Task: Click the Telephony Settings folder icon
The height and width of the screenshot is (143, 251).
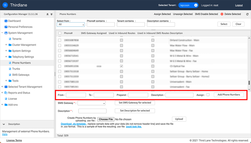Action: coord(10,57)
